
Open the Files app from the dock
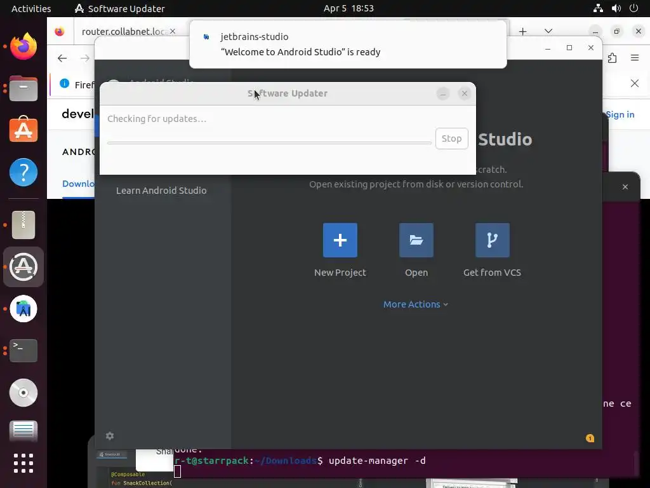click(23, 88)
